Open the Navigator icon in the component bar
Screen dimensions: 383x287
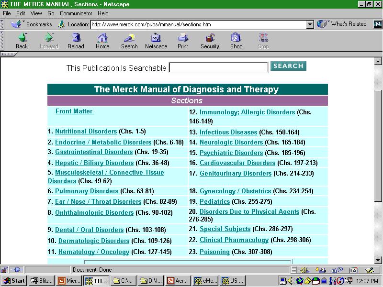tap(304, 270)
